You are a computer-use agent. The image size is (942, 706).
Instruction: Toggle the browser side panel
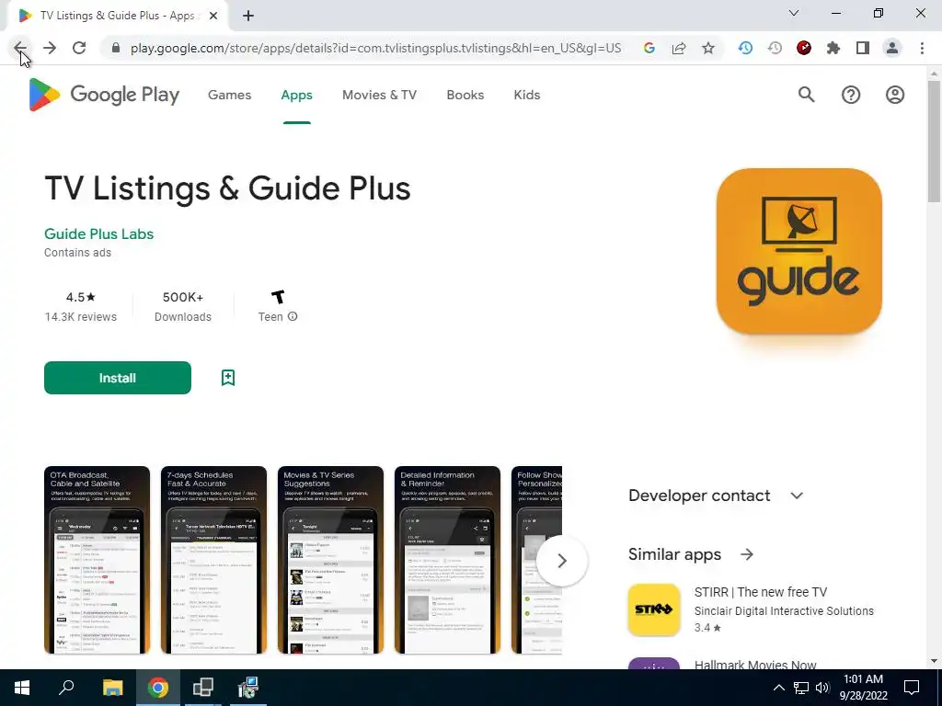tap(863, 48)
